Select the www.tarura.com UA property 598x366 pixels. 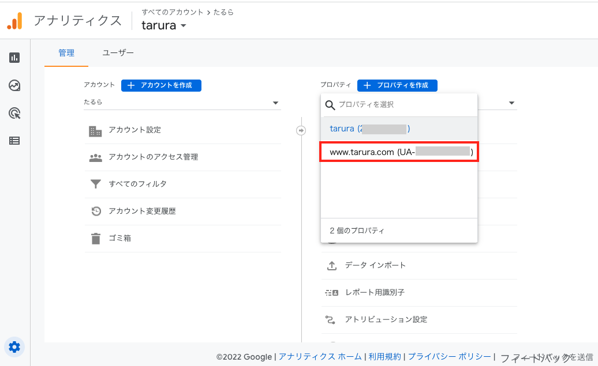pyautogui.click(x=399, y=152)
